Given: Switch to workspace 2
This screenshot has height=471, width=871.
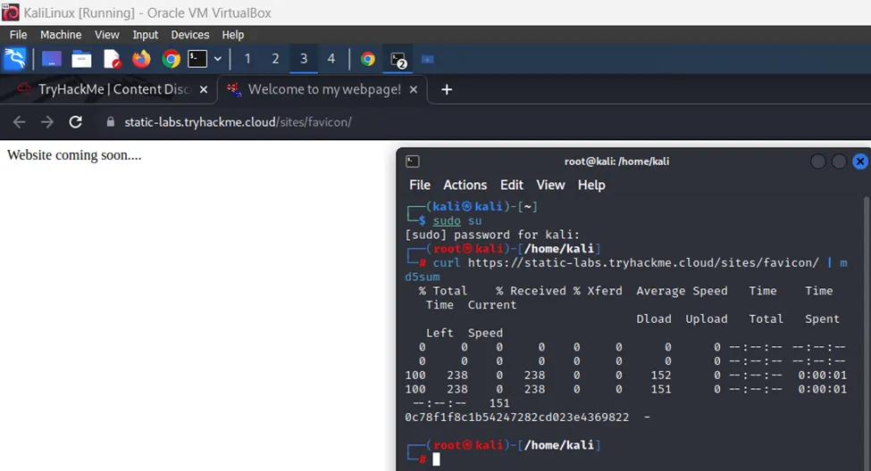Looking at the screenshot, I should pos(275,59).
